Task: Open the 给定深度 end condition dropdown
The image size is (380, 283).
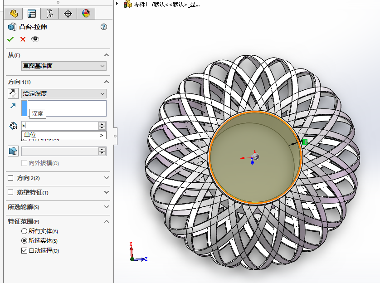Action: (64, 93)
